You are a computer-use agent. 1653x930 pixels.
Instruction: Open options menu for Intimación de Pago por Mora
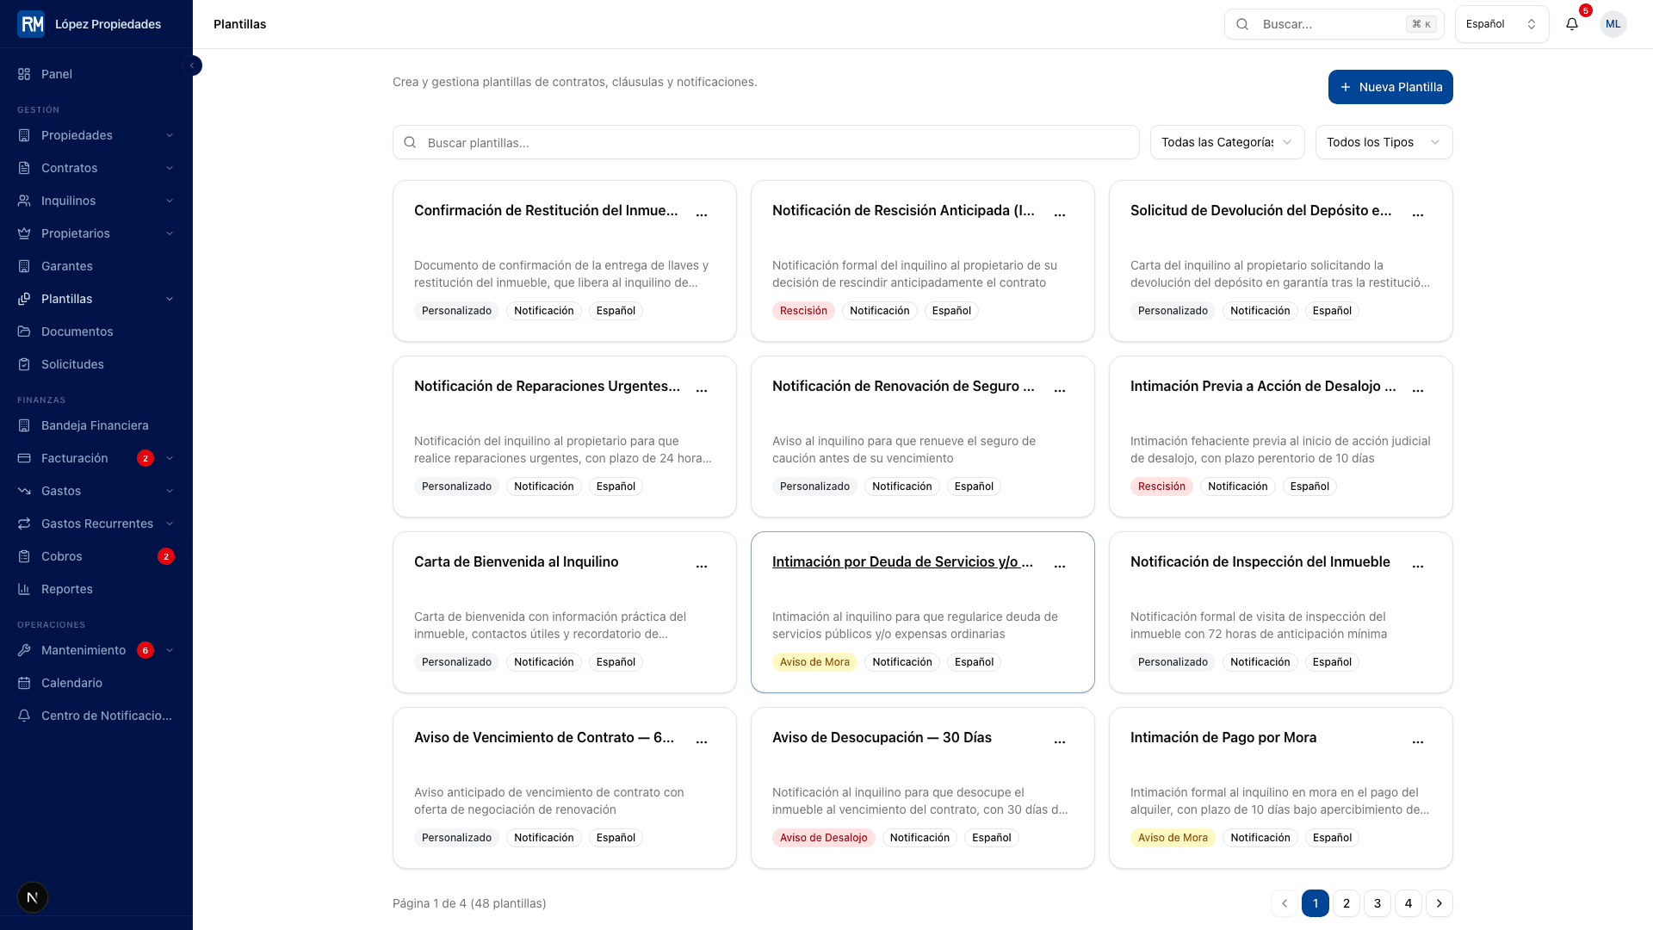(x=1418, y=741)
